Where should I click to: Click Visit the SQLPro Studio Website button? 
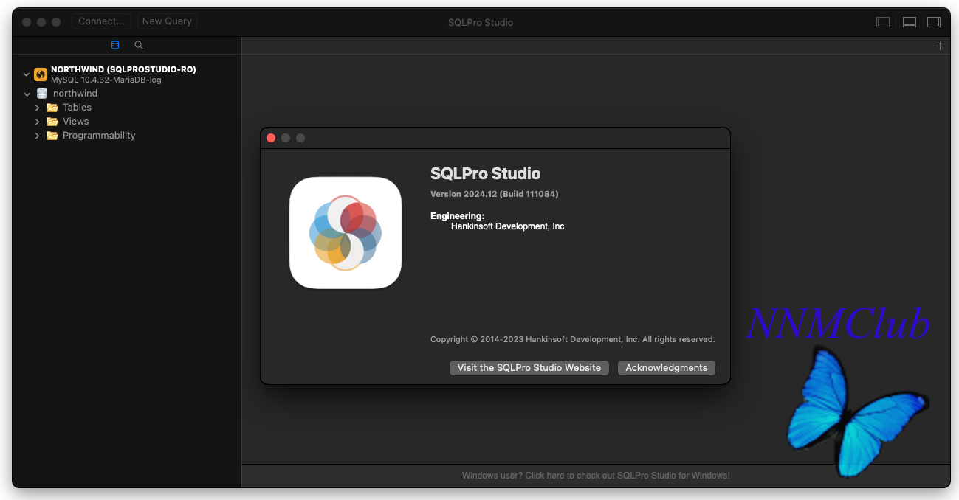(x=529, y=367)
